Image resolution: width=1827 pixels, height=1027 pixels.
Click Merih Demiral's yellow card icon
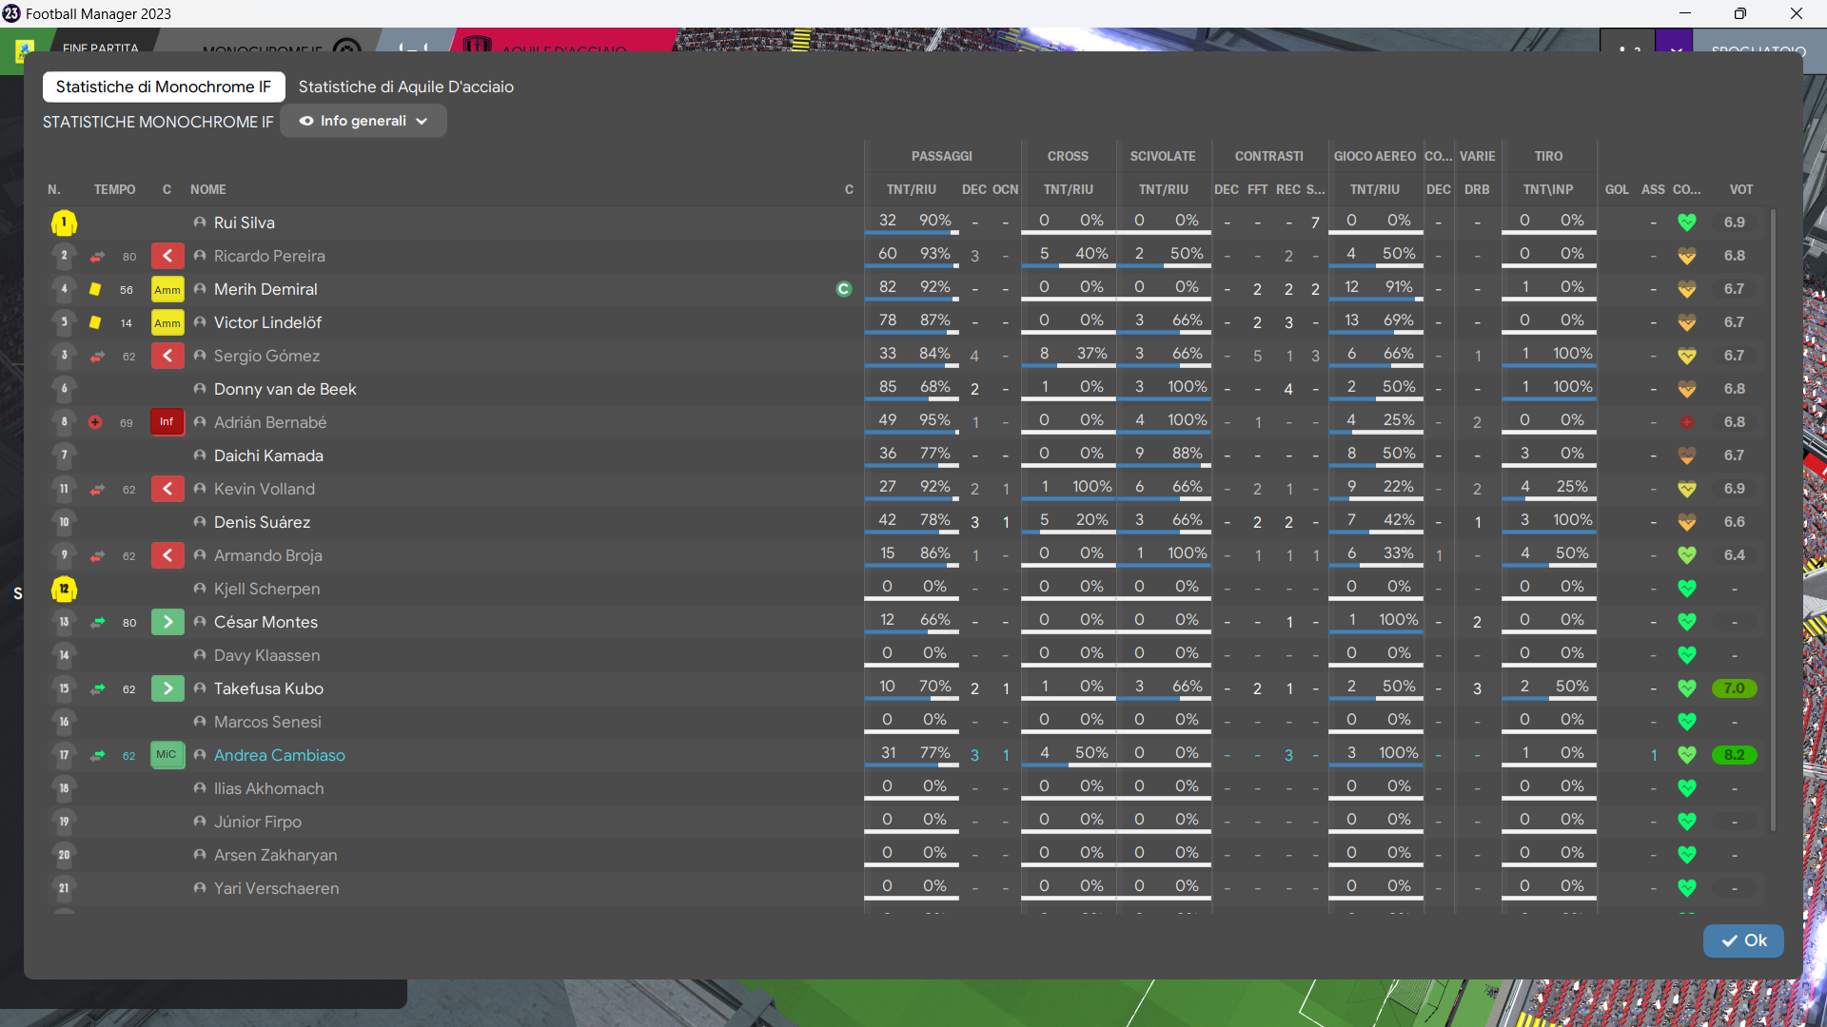tap(95, 289)
